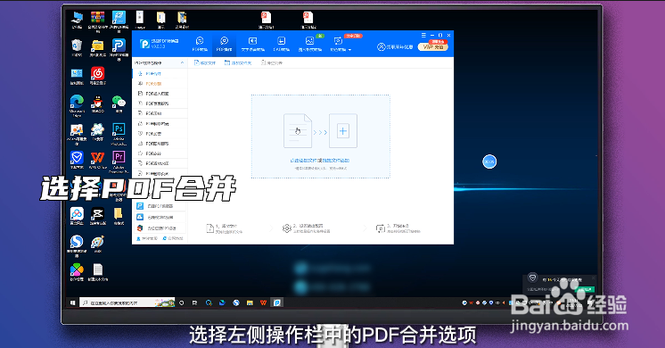Collapse the PDF operations sidebar section

click(183, 62)
